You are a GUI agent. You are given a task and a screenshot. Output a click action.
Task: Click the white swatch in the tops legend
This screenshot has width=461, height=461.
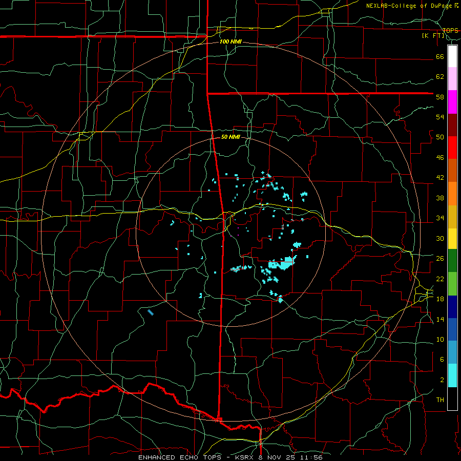coord(452,56)
